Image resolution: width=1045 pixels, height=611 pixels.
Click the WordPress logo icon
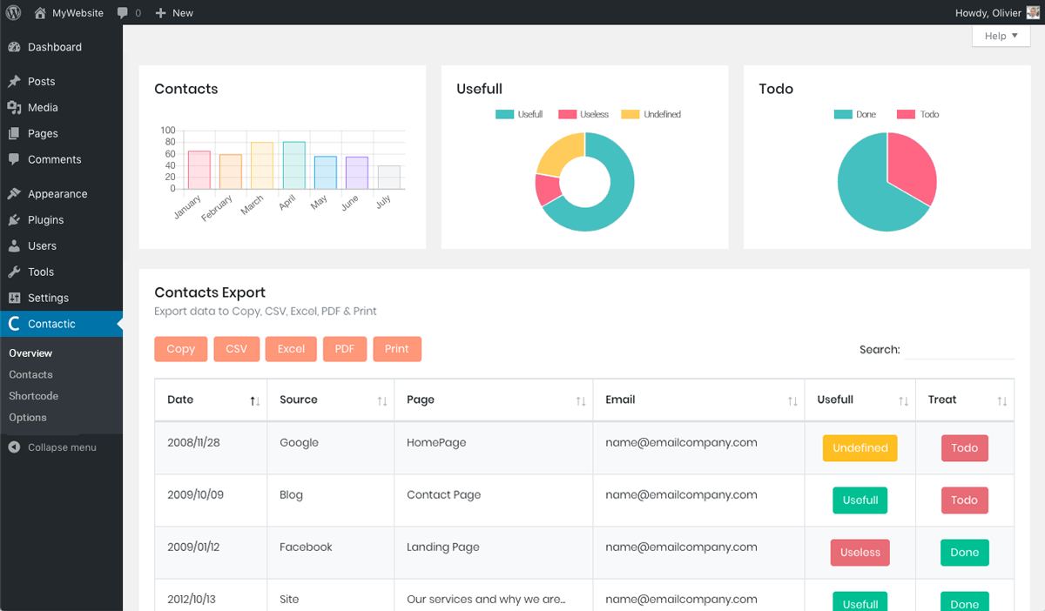13,13
